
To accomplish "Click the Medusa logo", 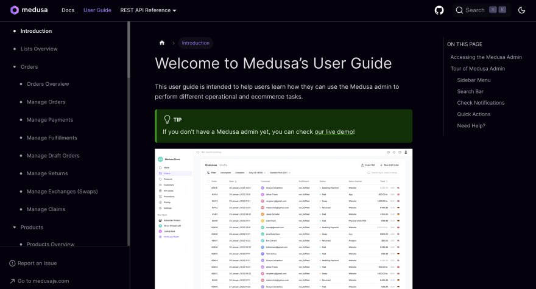I will point(29,10).
